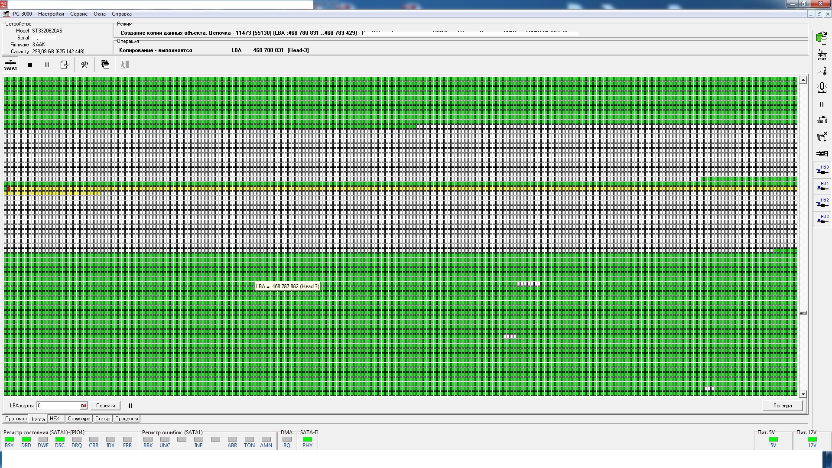
Task: Open the Настройки menu
Action: tap(51, 14)
